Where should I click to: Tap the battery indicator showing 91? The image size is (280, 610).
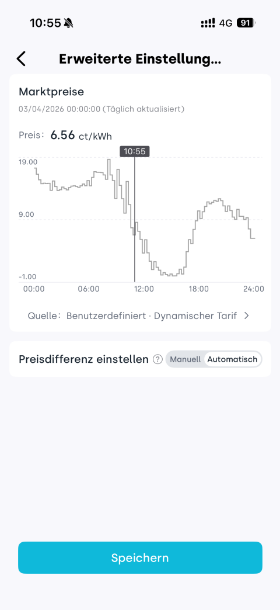coord(246,23)
